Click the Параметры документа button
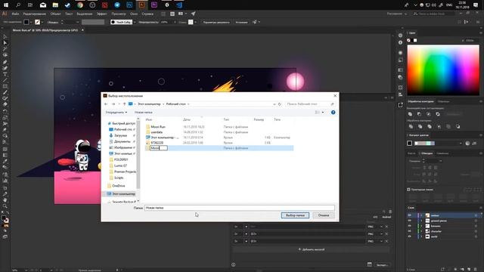Image resolution: width=484 pixels, height=272 pixels. 216,22
